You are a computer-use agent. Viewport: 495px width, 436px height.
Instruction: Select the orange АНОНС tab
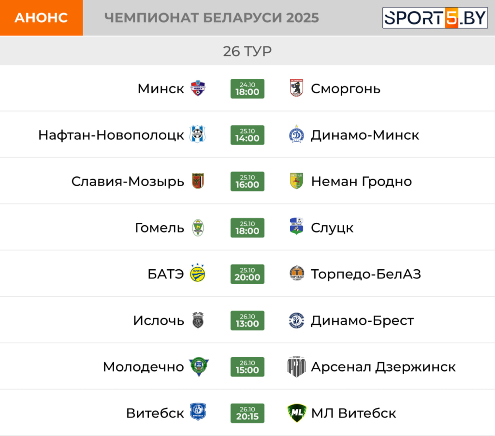41,18
